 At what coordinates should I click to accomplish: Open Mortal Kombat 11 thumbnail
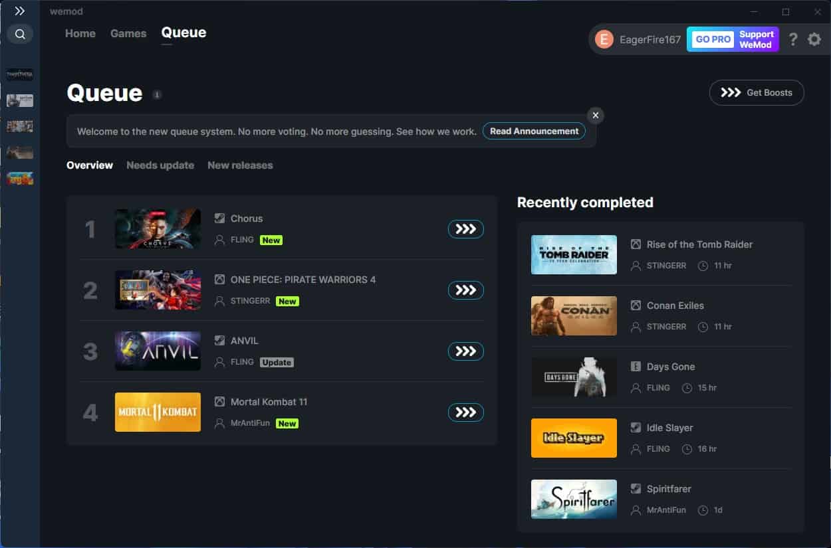pos(158,412)
